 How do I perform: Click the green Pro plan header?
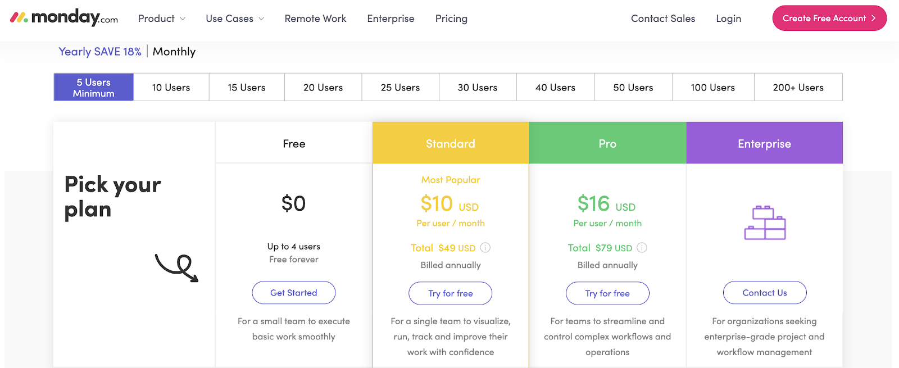(607, 144)
